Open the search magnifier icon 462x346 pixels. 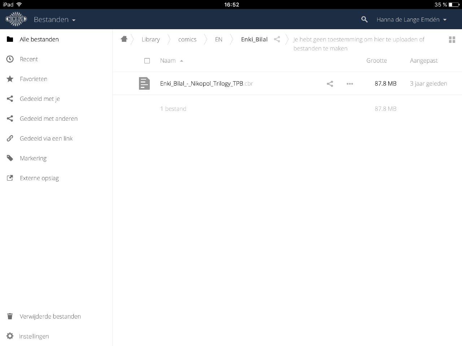[364, 19]
